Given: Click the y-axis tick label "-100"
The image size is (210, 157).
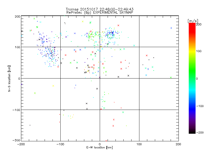Looking at the screenshot, I should [x=16, y=110].
